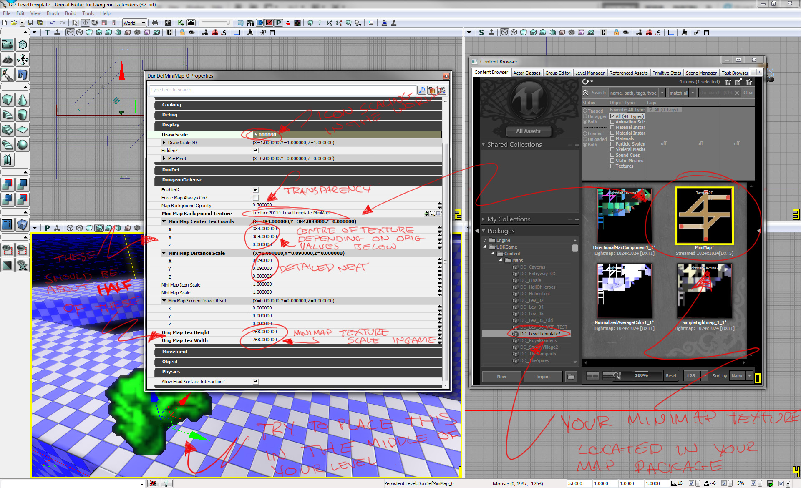This screenshot has width=801, height=488.
Task: Click the All Assets button
Action: point(528,131)
